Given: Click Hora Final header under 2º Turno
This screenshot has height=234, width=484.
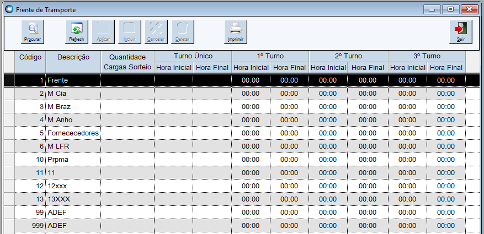Looking at the screenshot, I should [368, 67].
